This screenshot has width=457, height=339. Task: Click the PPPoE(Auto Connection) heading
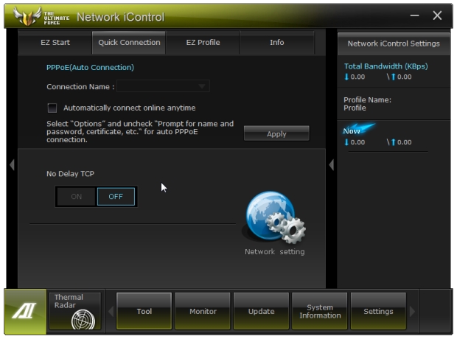91,68
